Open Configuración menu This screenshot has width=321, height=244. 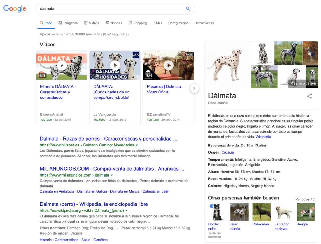tap(178, 23)
